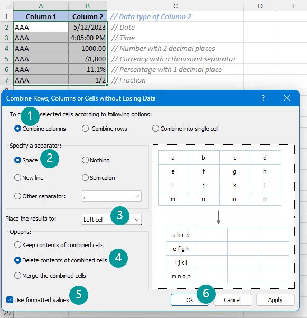Open Place the results to dropdown
The width and height of the screenshot is (307, 318).
[111, 220]
